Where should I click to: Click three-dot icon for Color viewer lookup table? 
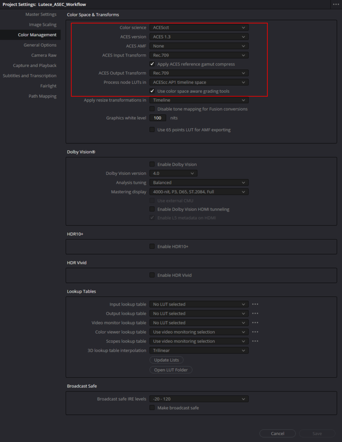(255, 332)
